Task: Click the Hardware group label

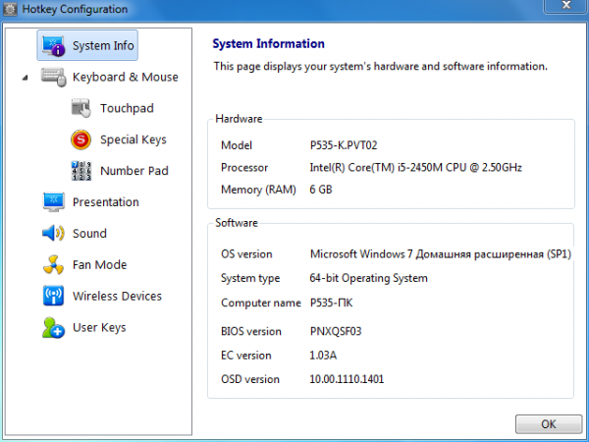Action: tap(239, 119)
